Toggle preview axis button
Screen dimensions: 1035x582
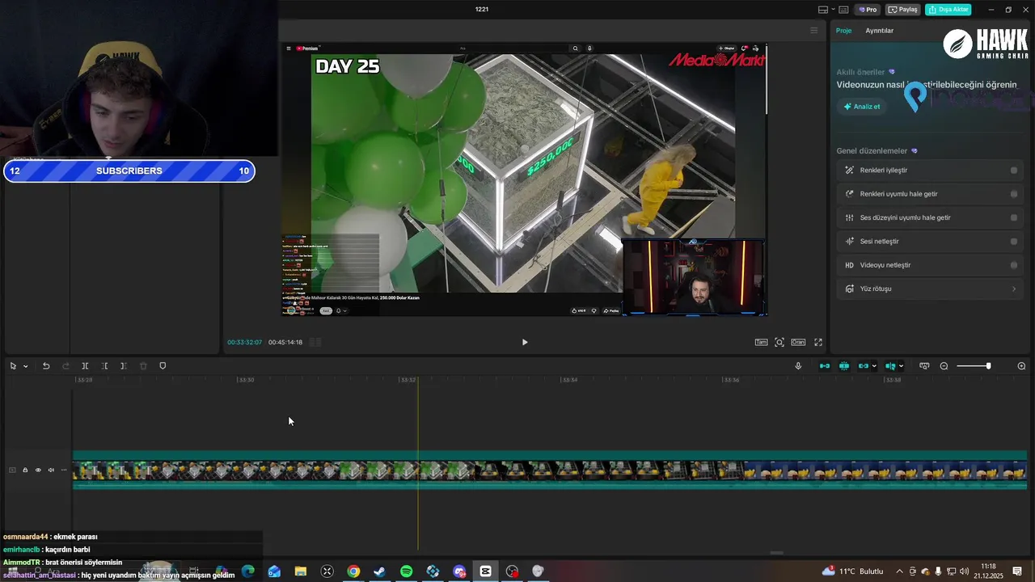coord(890,366)
